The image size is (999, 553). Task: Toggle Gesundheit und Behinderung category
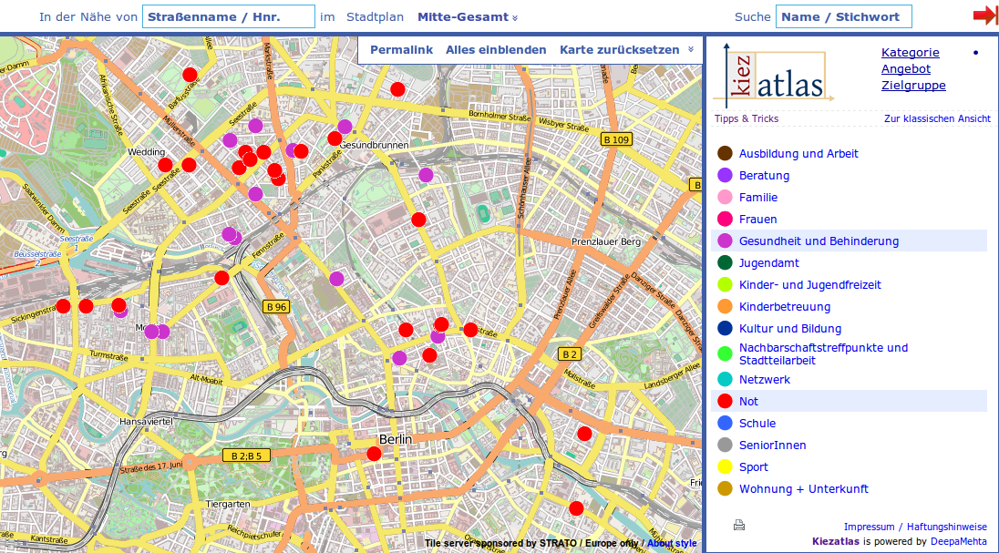[x=819, y=241]
